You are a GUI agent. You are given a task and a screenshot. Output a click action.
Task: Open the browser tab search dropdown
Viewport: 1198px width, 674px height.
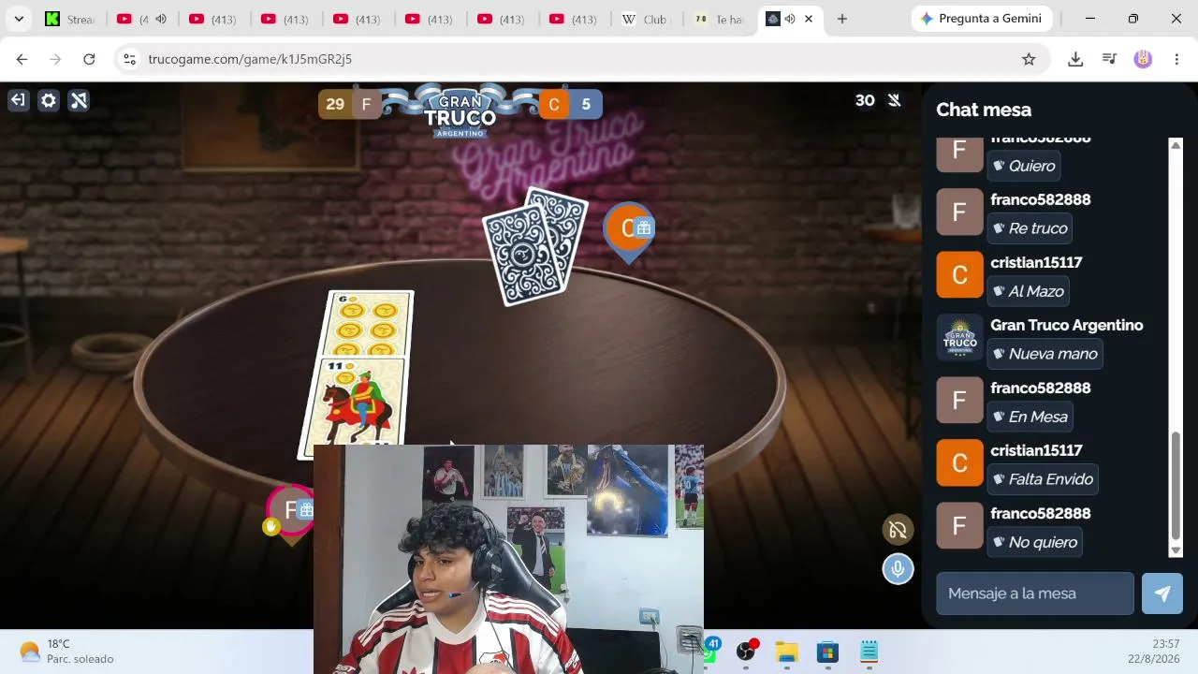point(19,19)
